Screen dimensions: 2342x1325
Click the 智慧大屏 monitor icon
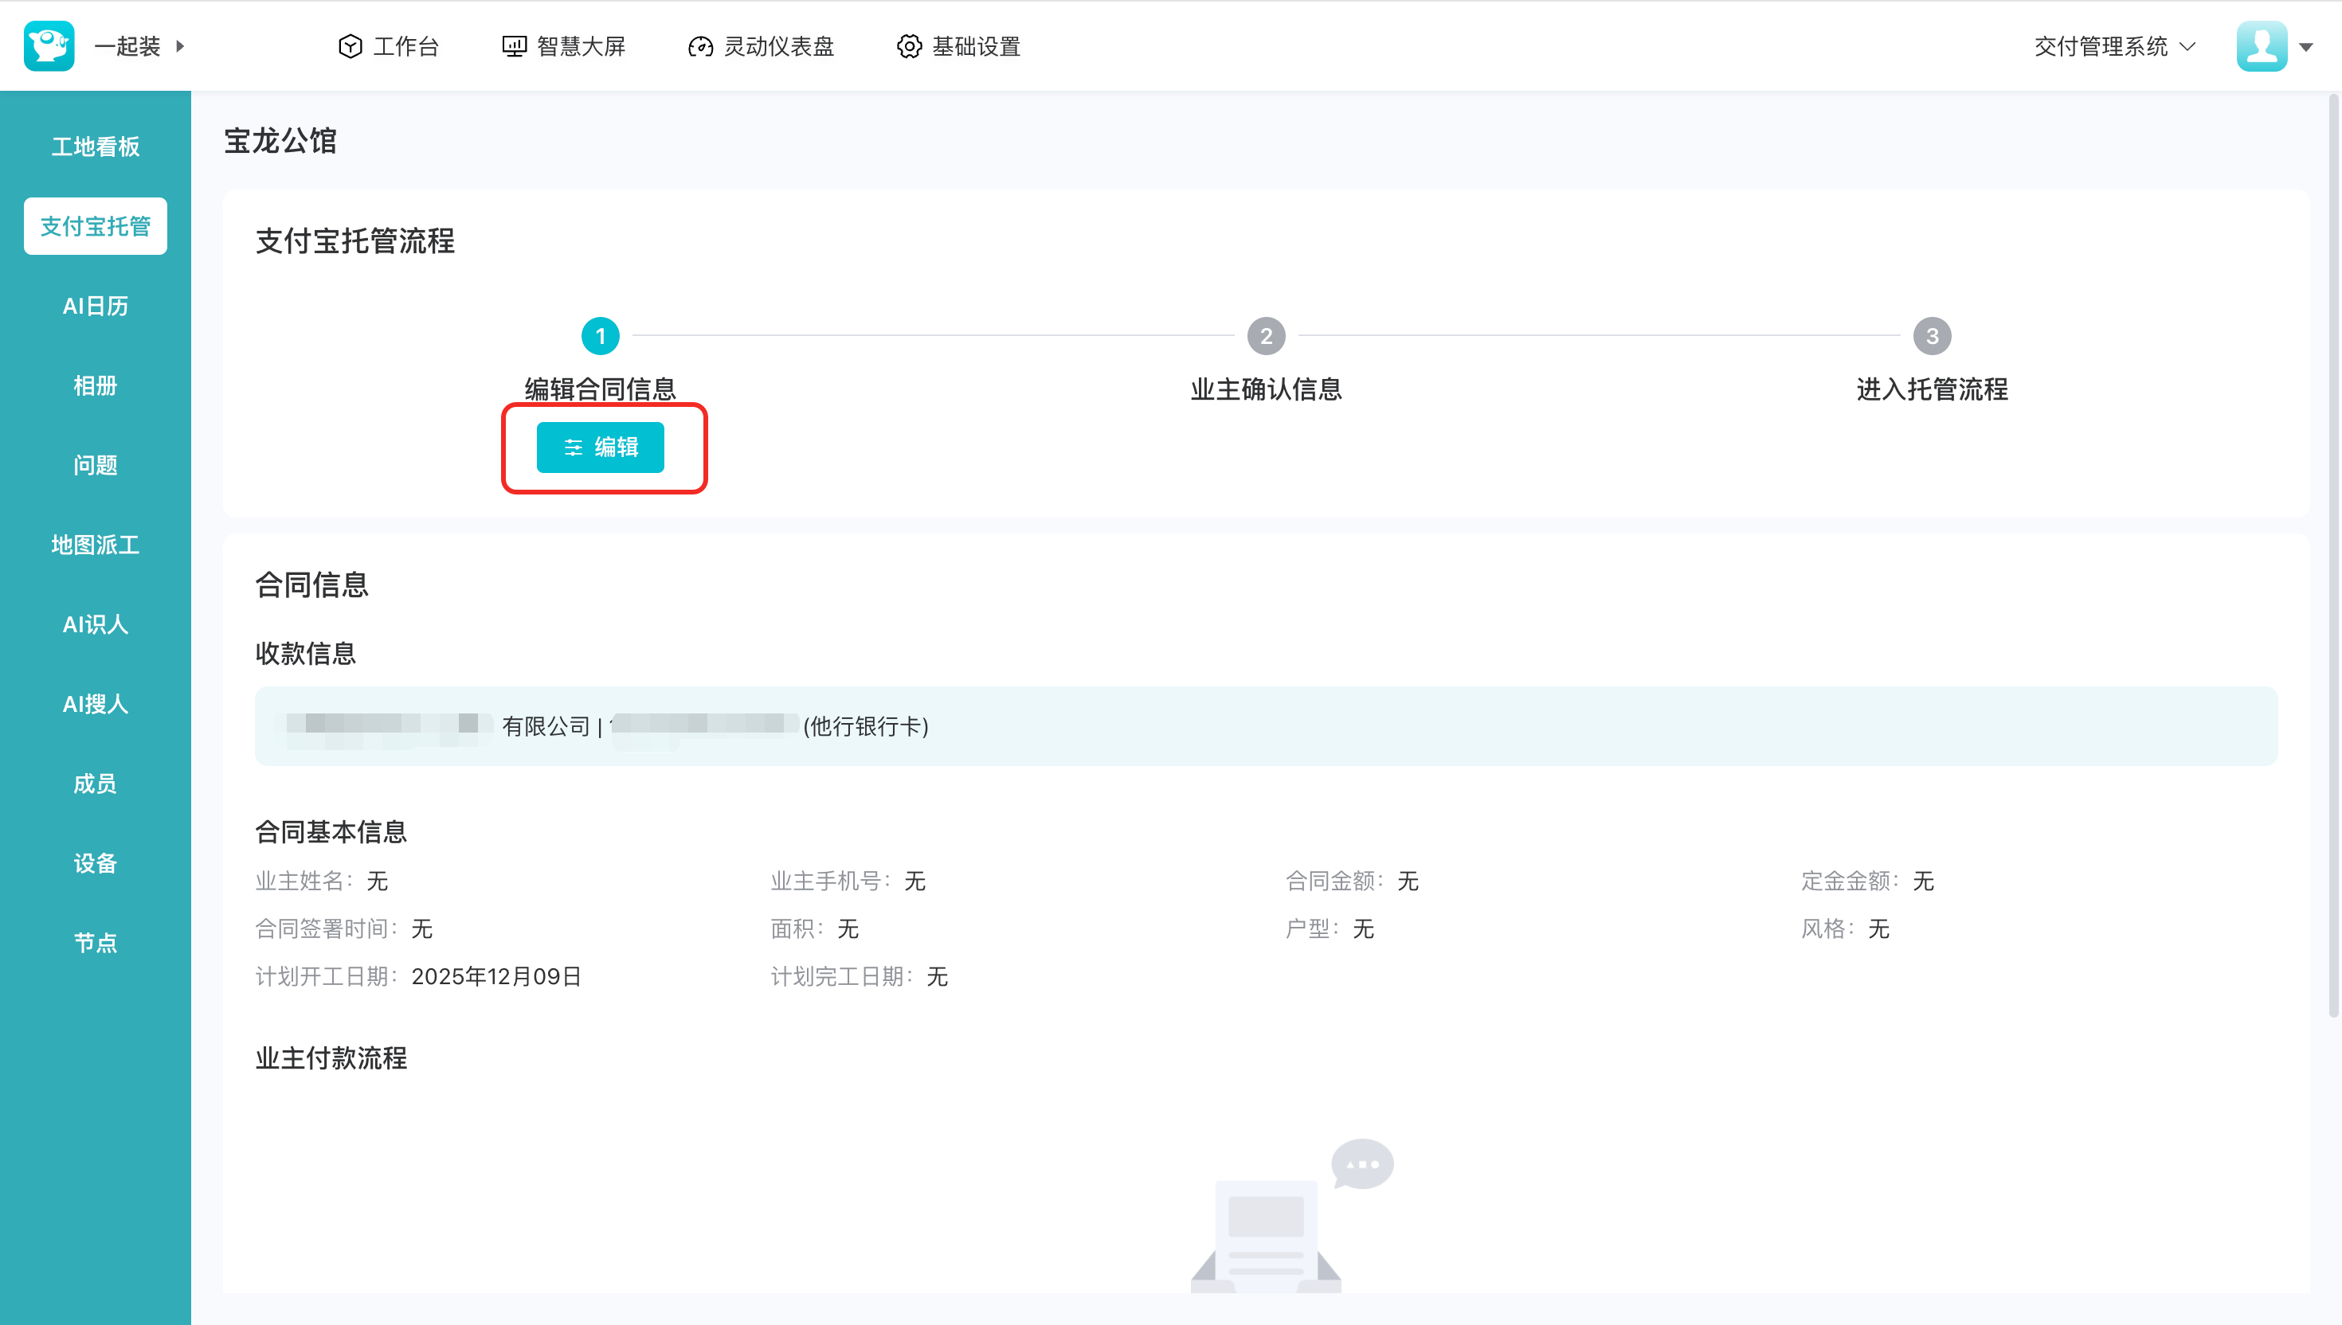tap(515, 46)
